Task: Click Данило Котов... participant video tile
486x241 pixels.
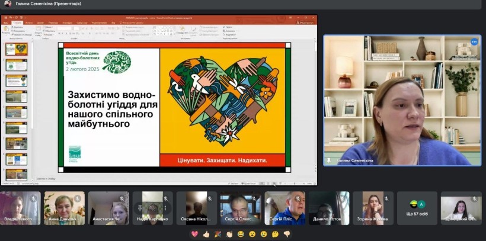Action: (329, 208)
